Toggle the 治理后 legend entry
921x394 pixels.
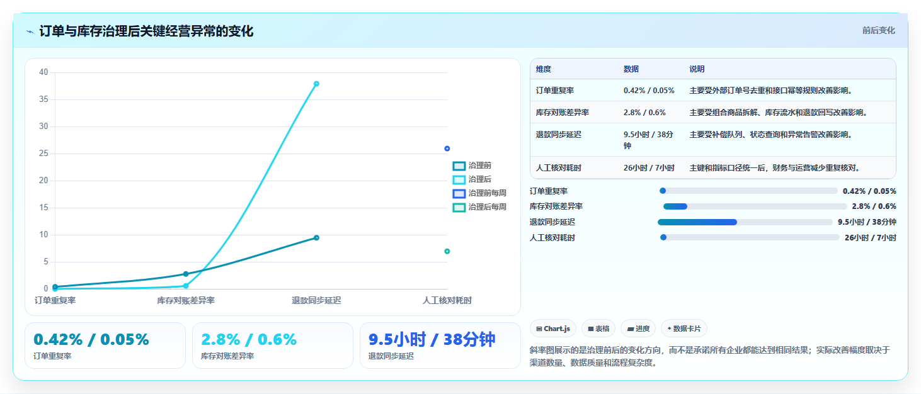coord(472,179)
